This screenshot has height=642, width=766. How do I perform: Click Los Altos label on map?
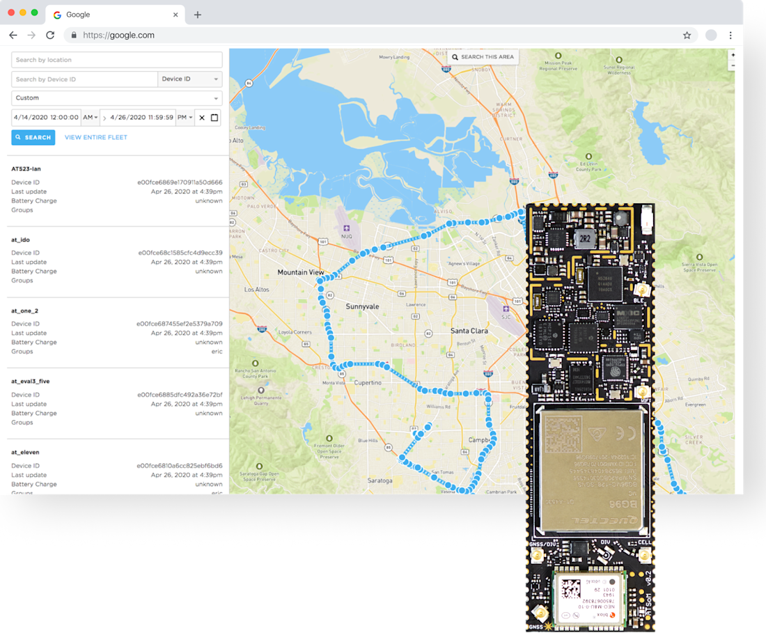coord(256,289)
